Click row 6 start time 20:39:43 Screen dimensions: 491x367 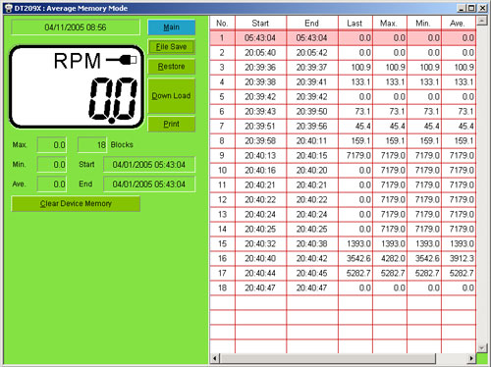260,112
